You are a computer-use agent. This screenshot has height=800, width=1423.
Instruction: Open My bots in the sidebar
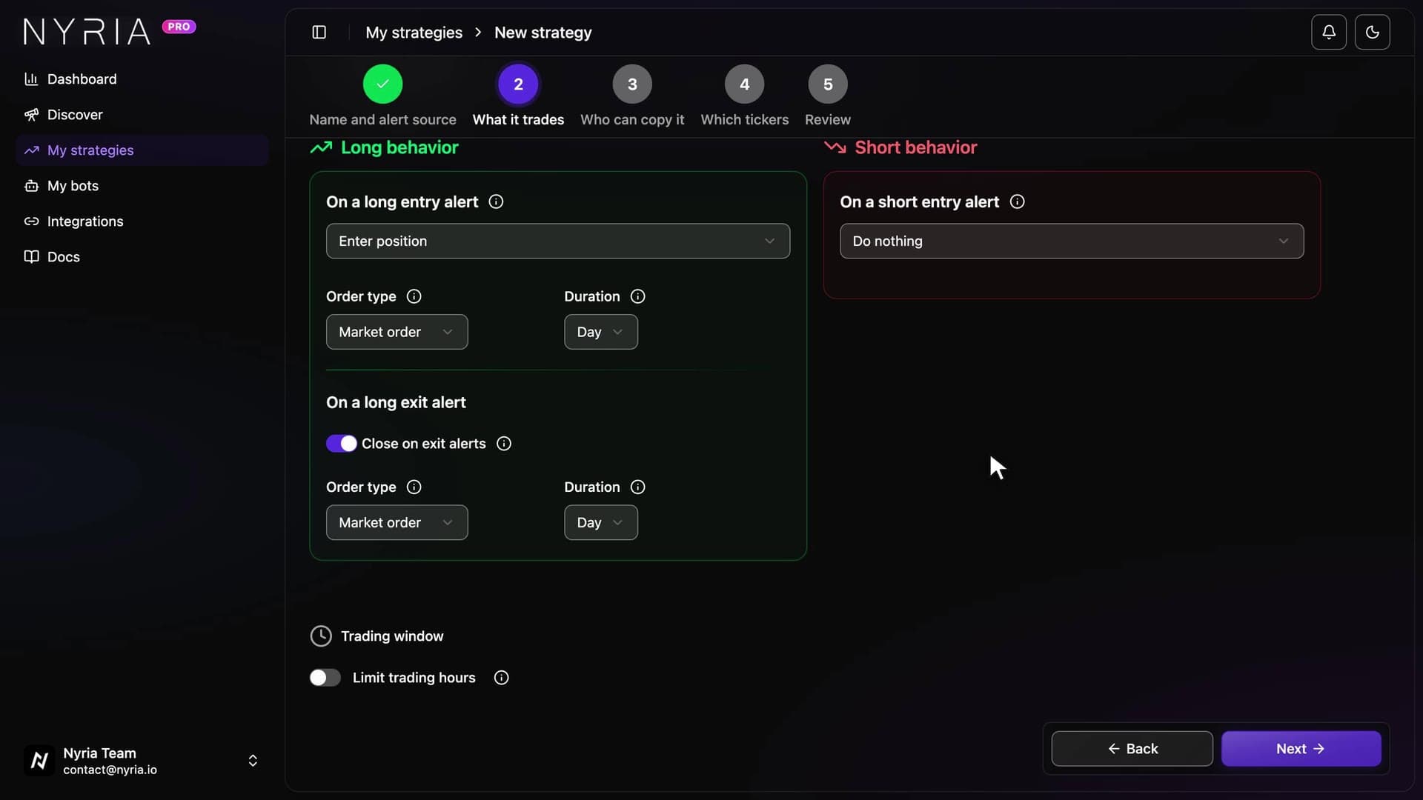click(142, 186)
